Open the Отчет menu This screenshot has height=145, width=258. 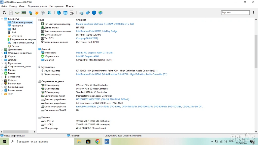(x=22, y=6)
